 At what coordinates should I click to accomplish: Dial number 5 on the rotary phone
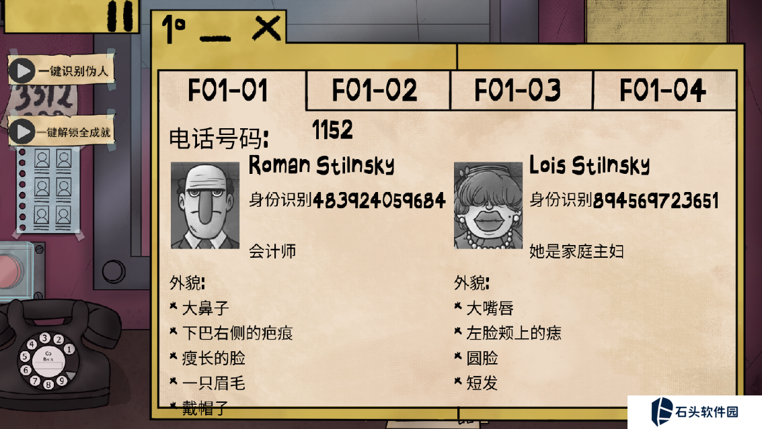click(25, 356)
